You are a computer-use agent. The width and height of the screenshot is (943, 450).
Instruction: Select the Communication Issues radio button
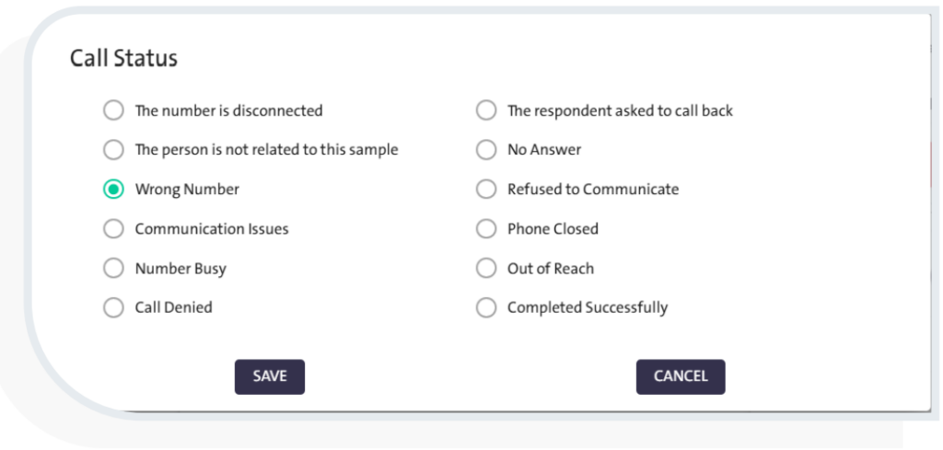pos(113,229)
